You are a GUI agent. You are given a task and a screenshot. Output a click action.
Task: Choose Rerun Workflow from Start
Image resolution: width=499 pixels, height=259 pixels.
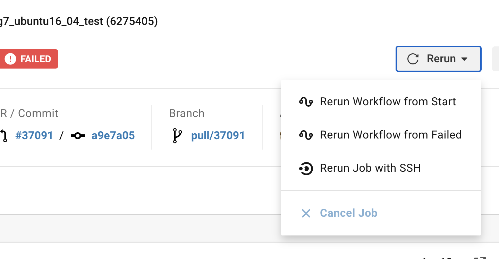click(x=388, y=102)
